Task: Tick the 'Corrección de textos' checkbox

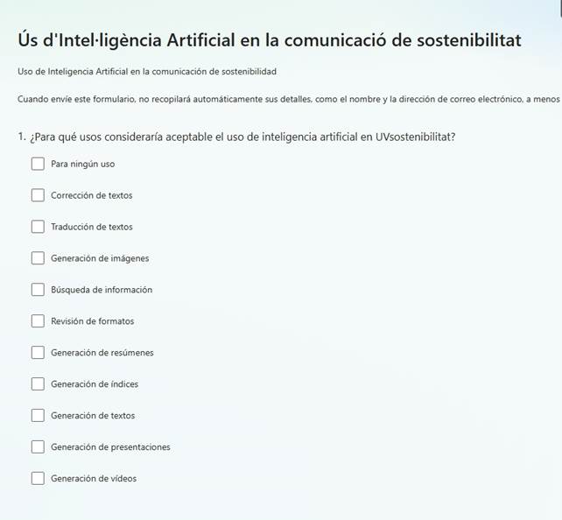Action: [x=38, y=195]
